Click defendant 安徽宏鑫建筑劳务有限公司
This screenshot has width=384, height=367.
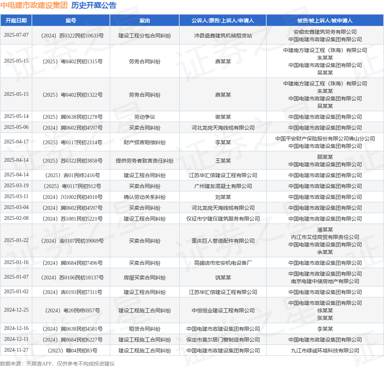(x=325, y=32)
